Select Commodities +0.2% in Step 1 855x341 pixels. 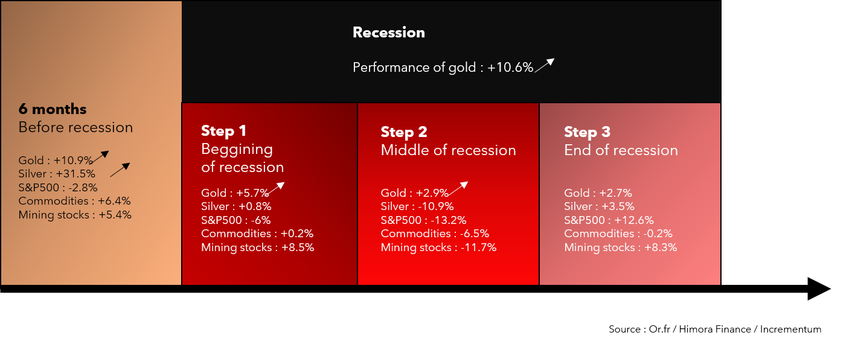[257, 234]
